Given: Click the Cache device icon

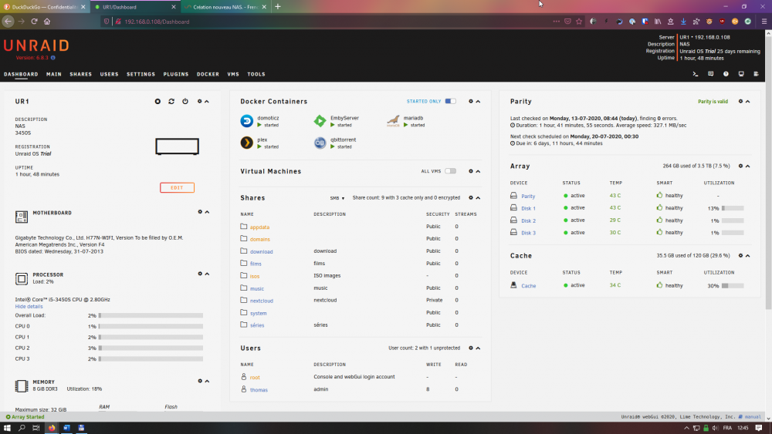Looking at the screenshot, I should pyautogui.click(x=513, y=285).
